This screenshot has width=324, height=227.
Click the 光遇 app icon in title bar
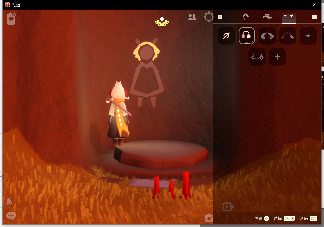click(8, 5)
